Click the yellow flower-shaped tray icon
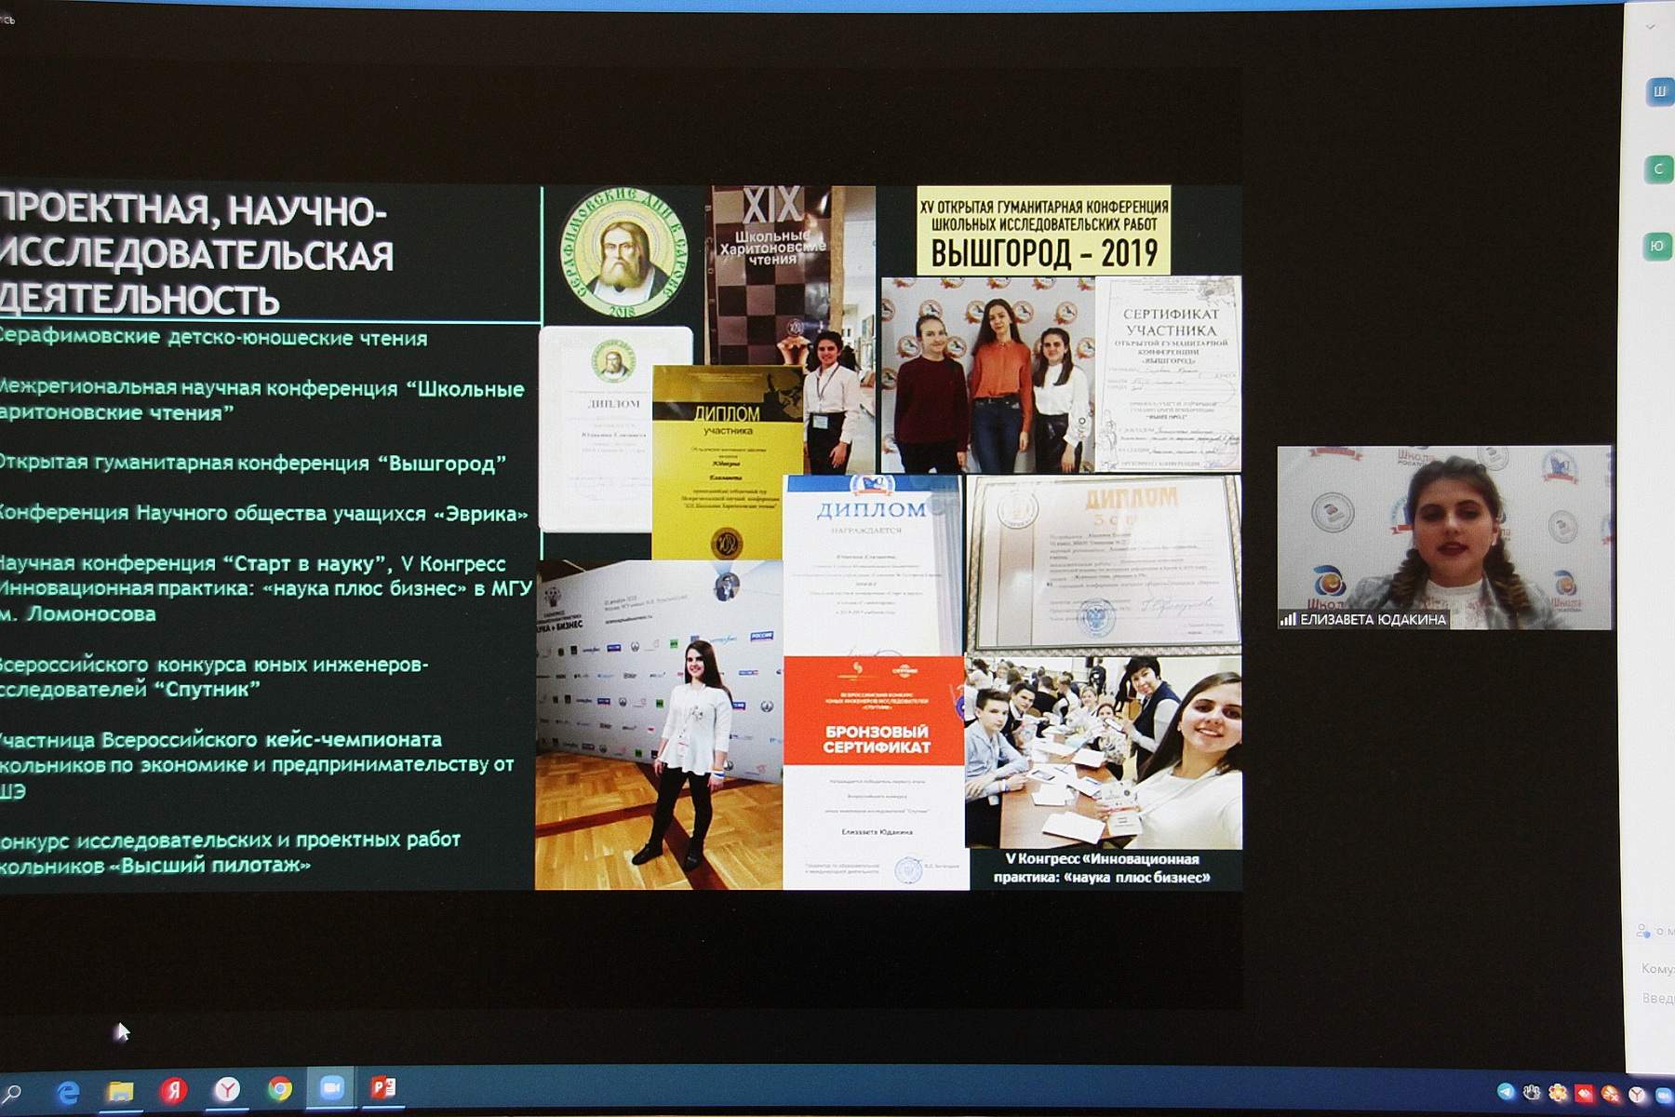 1558,1094
